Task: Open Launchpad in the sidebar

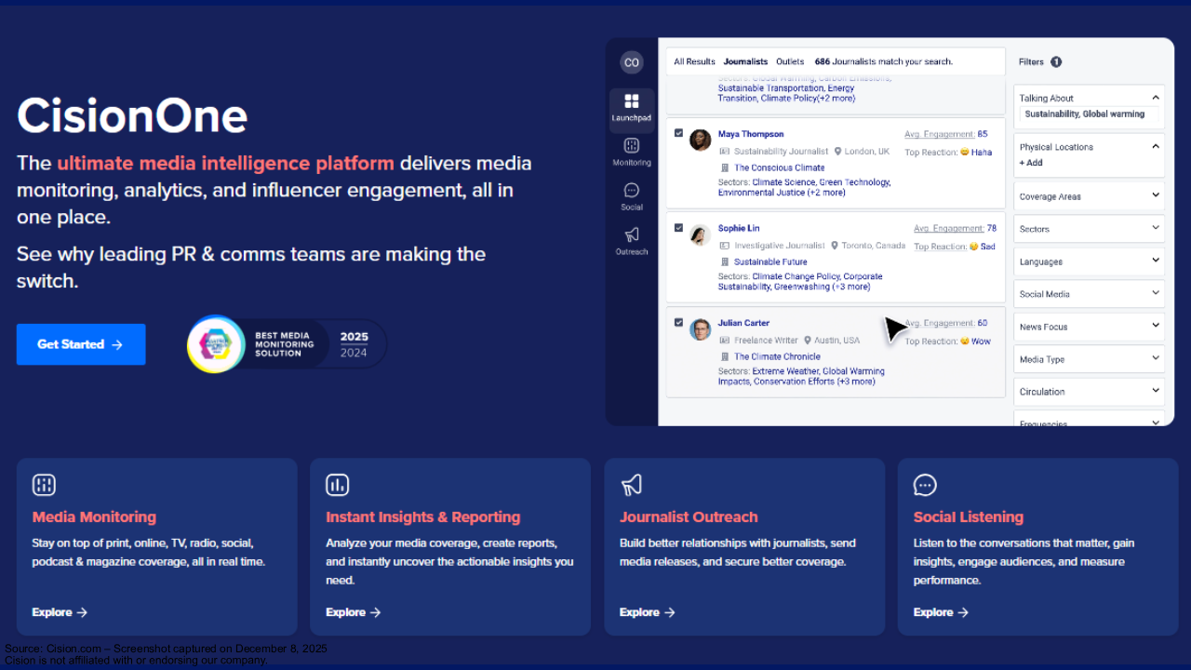Action: click(631, 107)
